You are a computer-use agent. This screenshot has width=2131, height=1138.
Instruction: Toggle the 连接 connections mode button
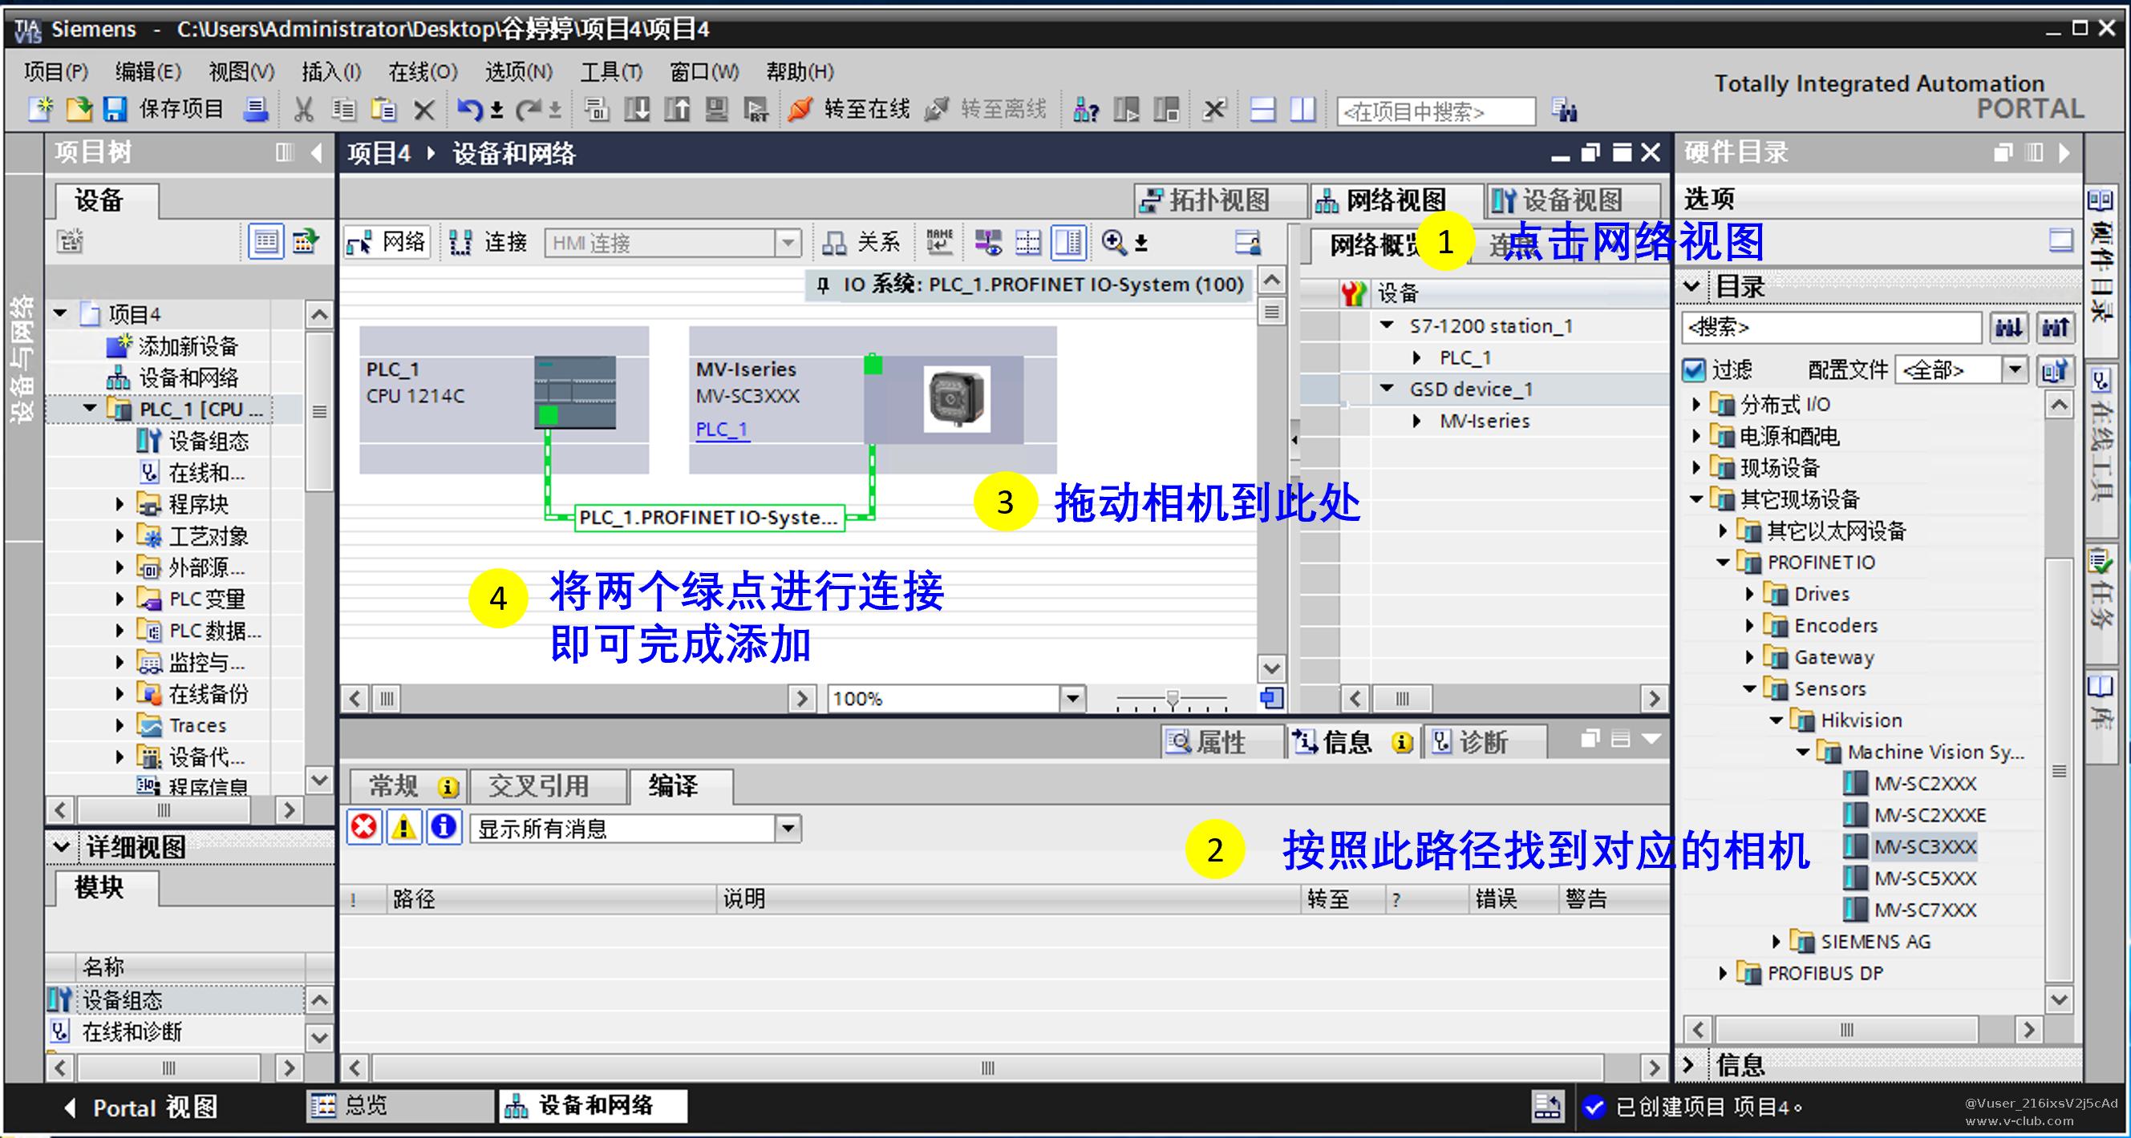click(x=488, y=242)
